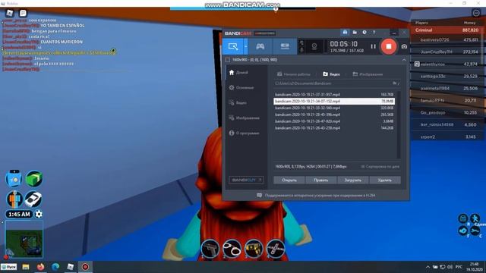
Task: Select file bandicam 2020-10-19 21-26-47-820.mp4
Action: pyautogui.click(x=334, y=121)
